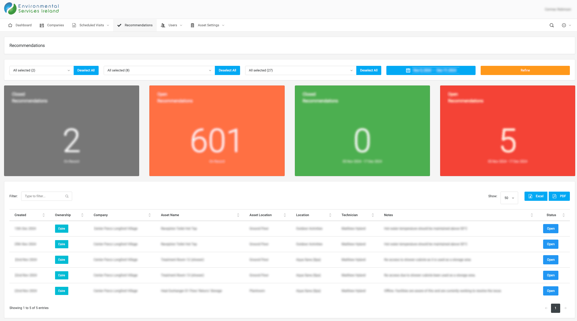Screen dimensions: 577x321
Task: Click the Open status in first row
Action: coord(551,229)
